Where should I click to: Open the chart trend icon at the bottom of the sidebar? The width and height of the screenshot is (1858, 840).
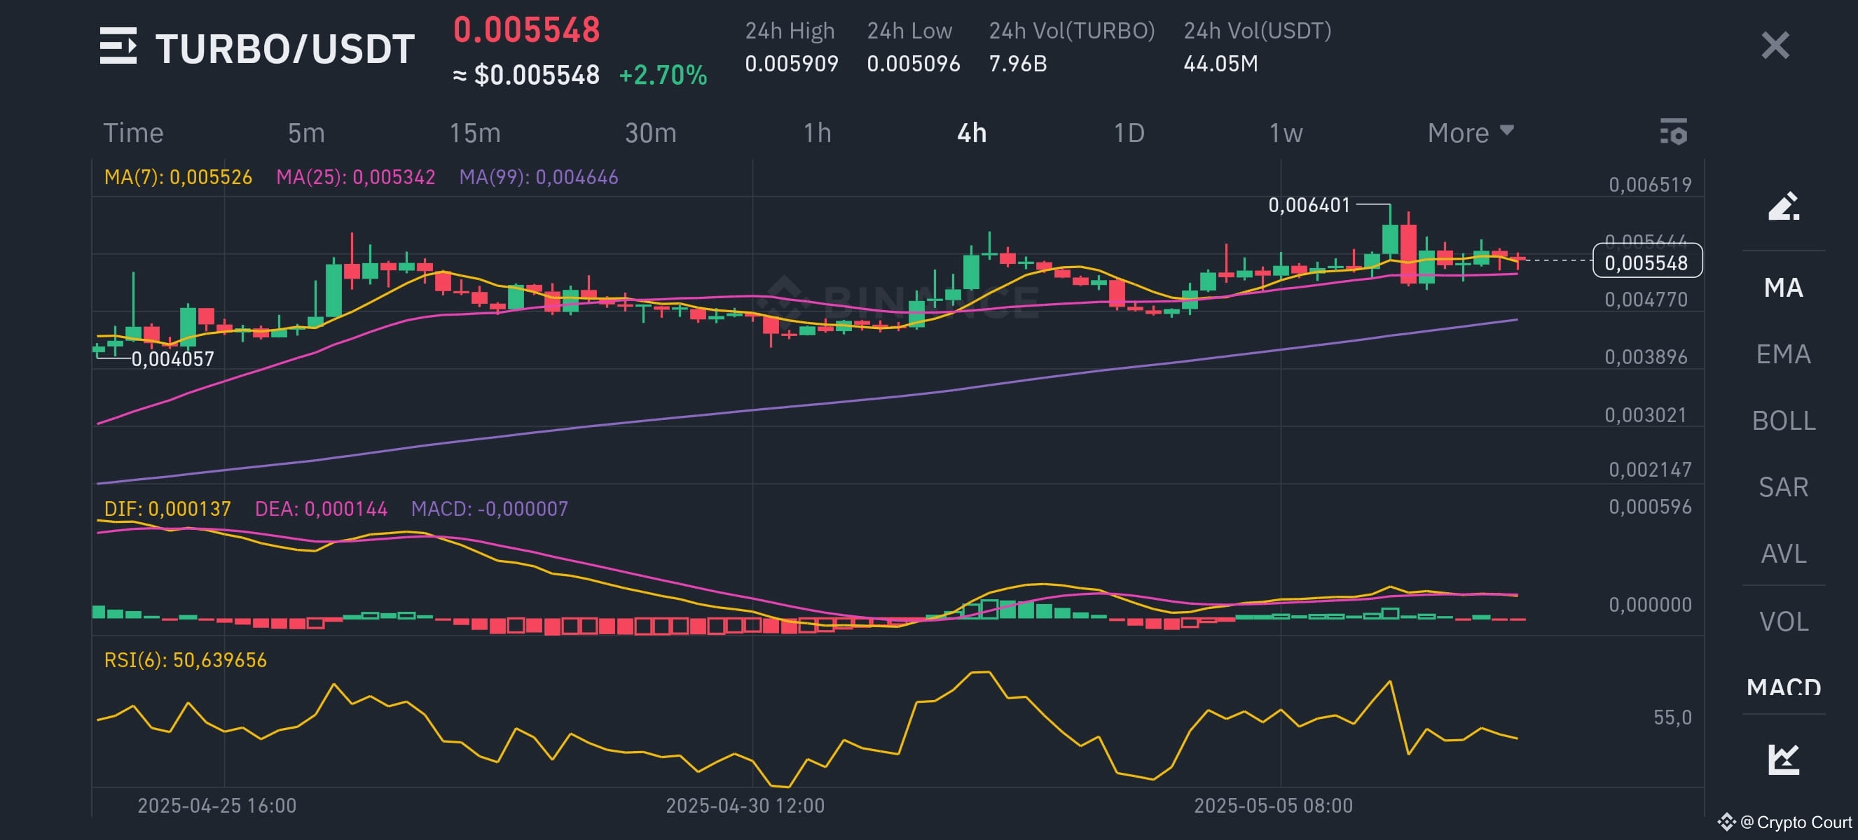pyautogui.click(x=1784, y=759)
